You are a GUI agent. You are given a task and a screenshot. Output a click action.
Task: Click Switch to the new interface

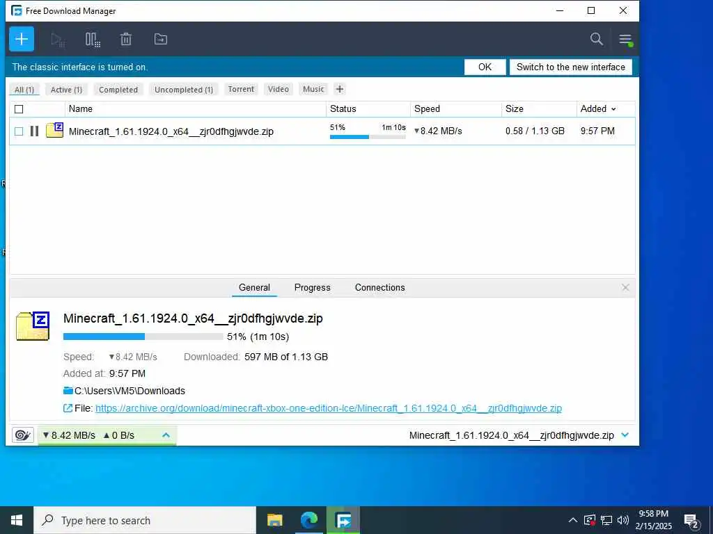571,67
